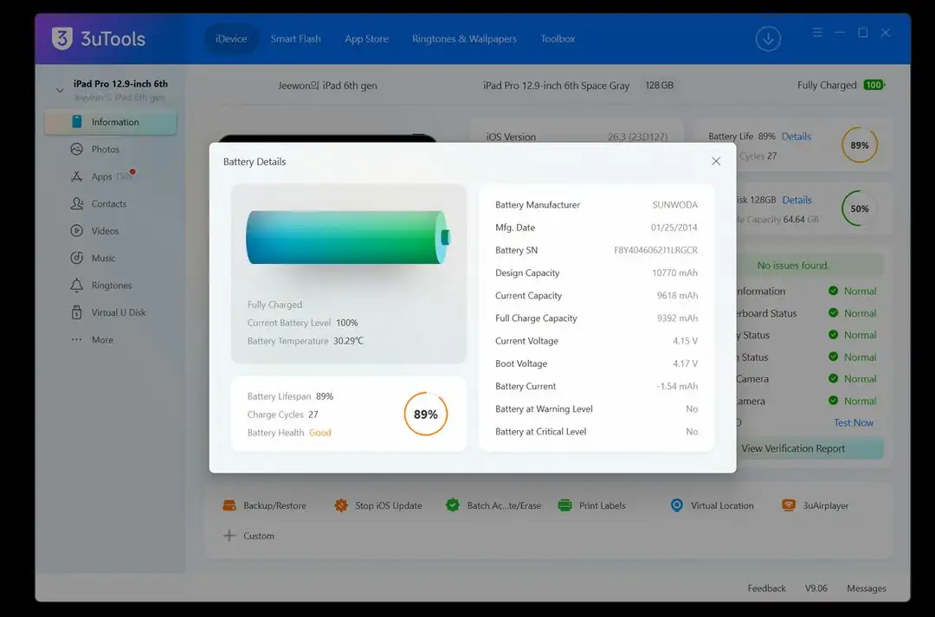The image size is (935, 617).
Task: Collapse the iPad Pro device chevron
Action: coord(60,91)
